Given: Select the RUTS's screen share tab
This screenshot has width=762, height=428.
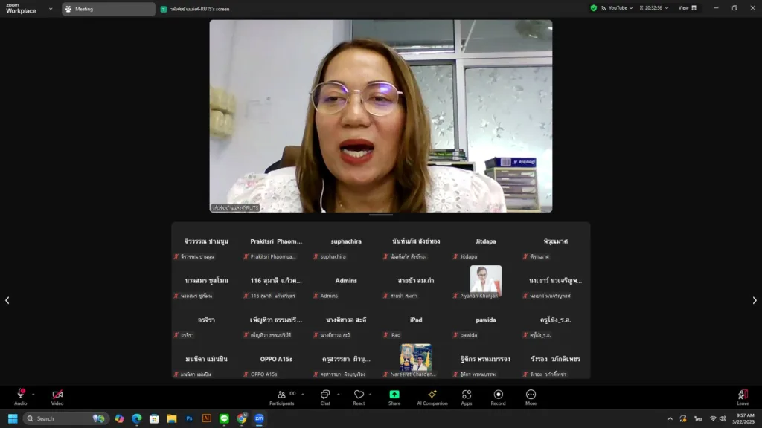Looking at the screenshot, I should 197,9.
